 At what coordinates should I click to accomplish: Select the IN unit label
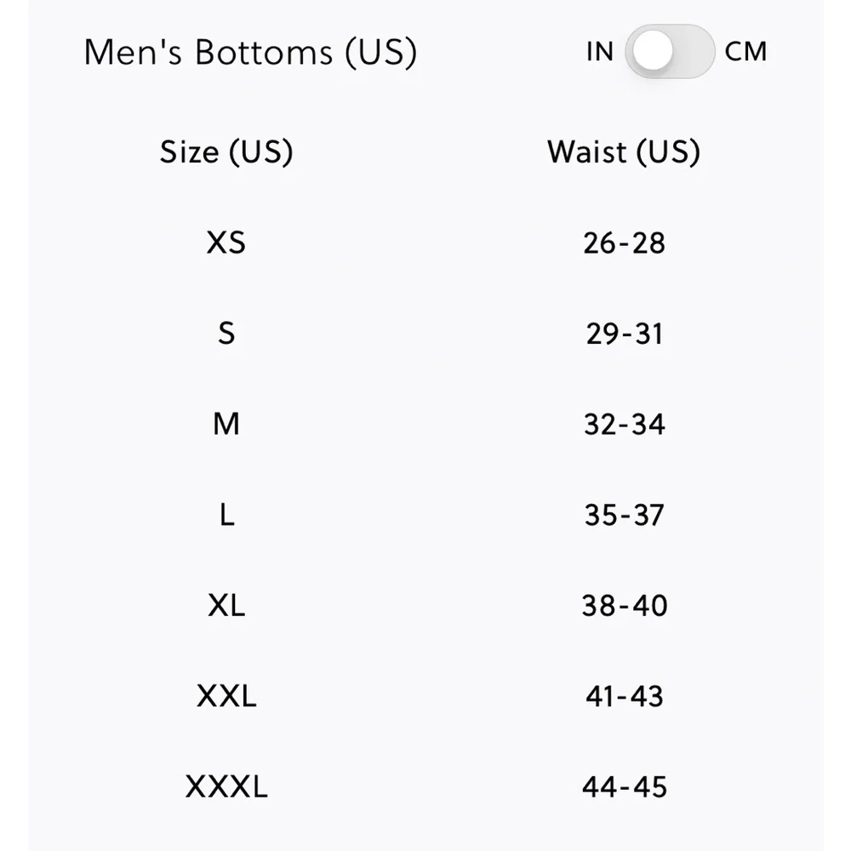tap(600, 52)
